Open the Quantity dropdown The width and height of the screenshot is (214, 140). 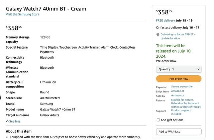(x=179, y=69)
